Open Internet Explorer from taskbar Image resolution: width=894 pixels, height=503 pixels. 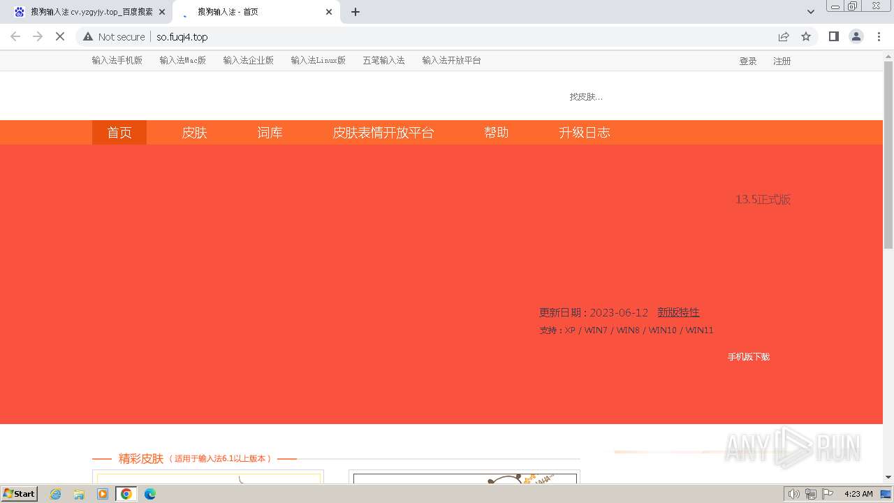pyautogui.click(x=56, y=494)
